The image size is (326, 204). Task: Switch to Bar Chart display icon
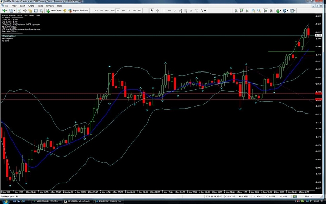click(x=236, y=10)
